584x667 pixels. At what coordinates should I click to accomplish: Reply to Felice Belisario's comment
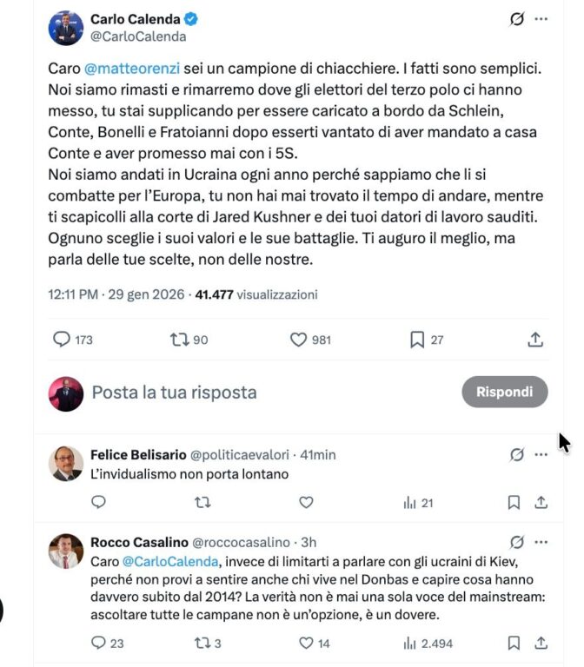click(98, 502)
